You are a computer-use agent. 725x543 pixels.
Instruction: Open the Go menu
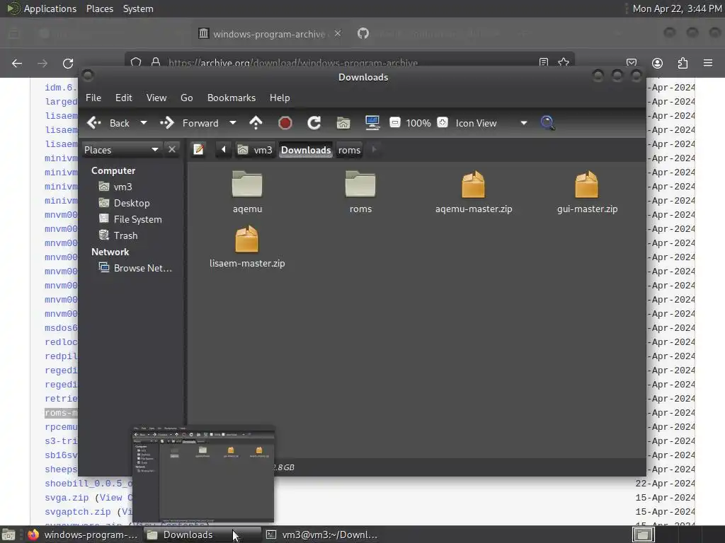point(187,98)
